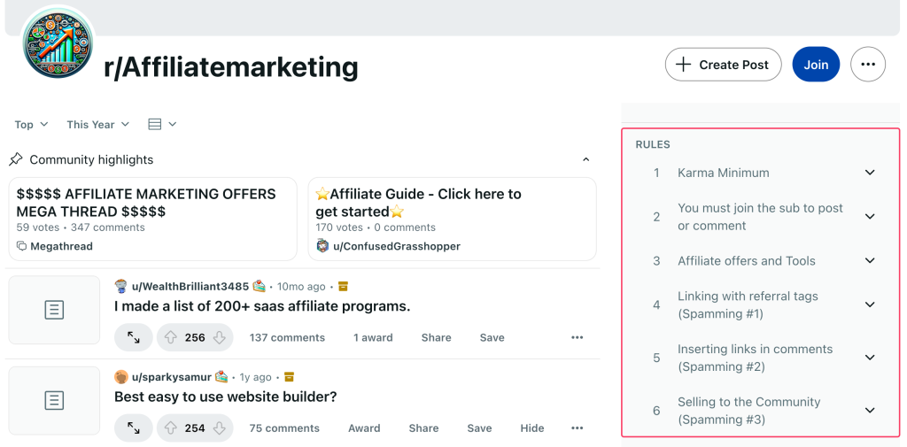Image resolution: width=907 pixels, height=447 pixels.
Task: Expand the sparkysamur post preview
Action: click(x=134, y=428)
